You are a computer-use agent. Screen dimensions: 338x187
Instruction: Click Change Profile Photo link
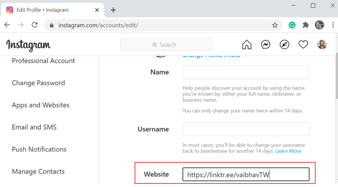coord(211,56)
